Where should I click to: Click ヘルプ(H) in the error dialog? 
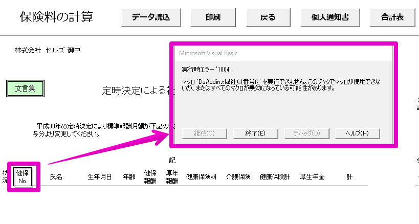coord(357,133)
